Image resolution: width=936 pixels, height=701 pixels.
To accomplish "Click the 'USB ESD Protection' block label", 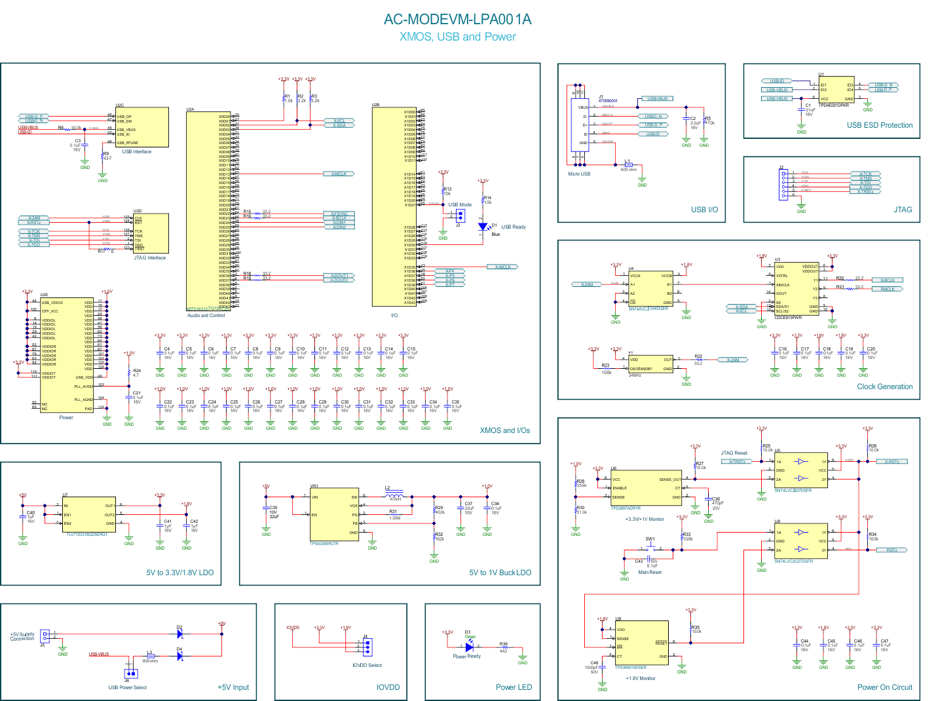I will coord(879,125).
